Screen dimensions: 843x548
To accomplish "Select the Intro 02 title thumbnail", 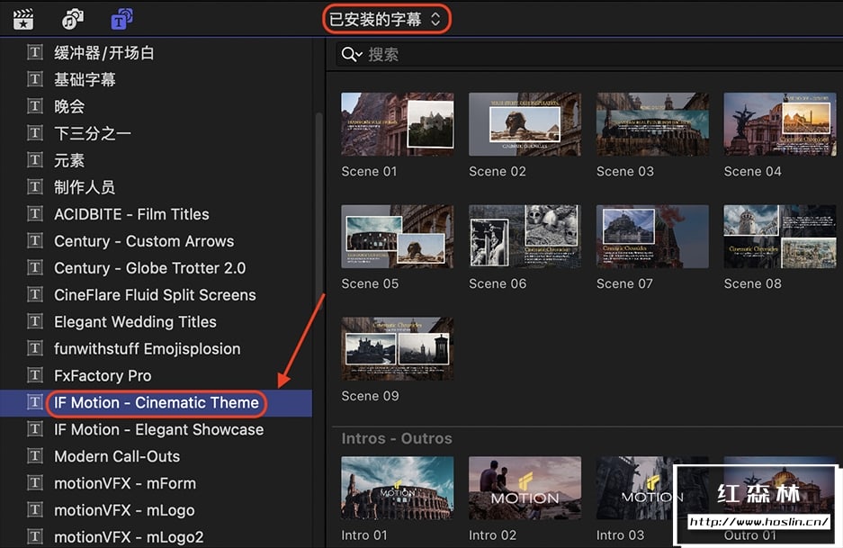I will [x=525, y=489].
